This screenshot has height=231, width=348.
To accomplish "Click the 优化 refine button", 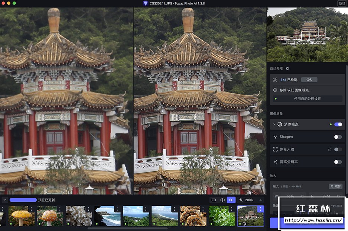I will 309,80.
